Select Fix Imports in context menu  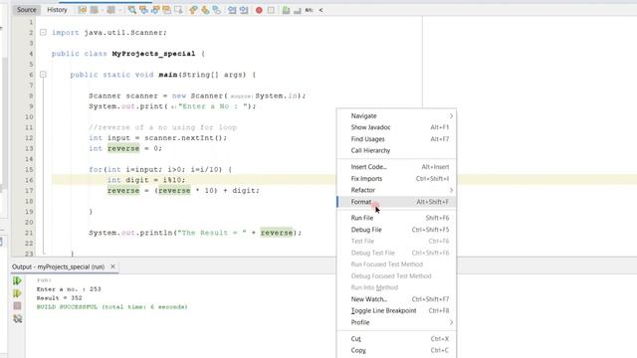point(397,179)
